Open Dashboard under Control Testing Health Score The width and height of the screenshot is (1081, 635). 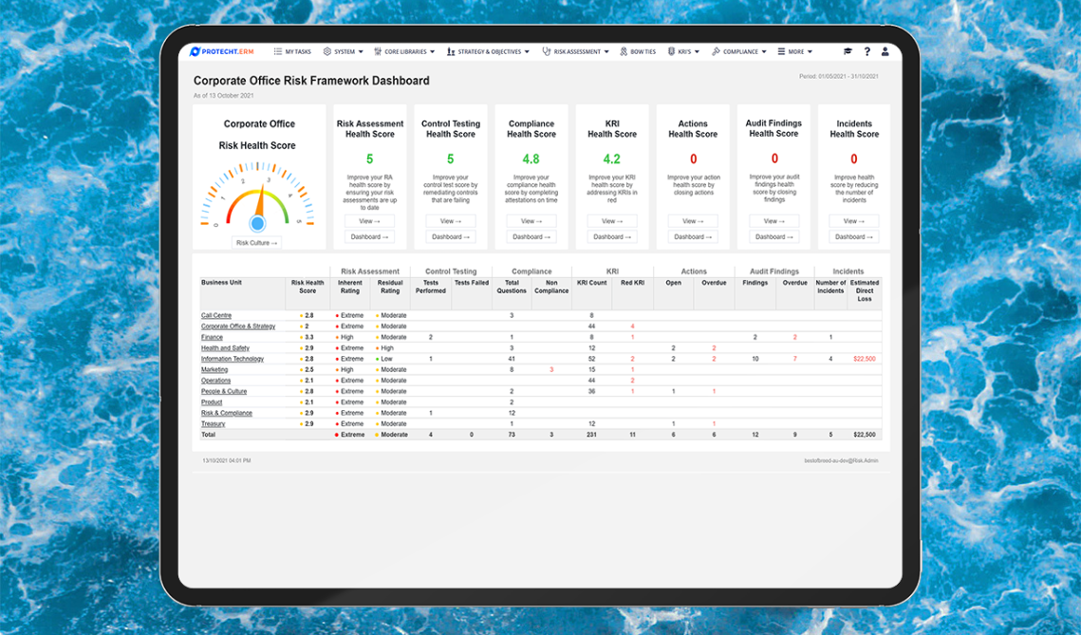click(x=450, y=237)
